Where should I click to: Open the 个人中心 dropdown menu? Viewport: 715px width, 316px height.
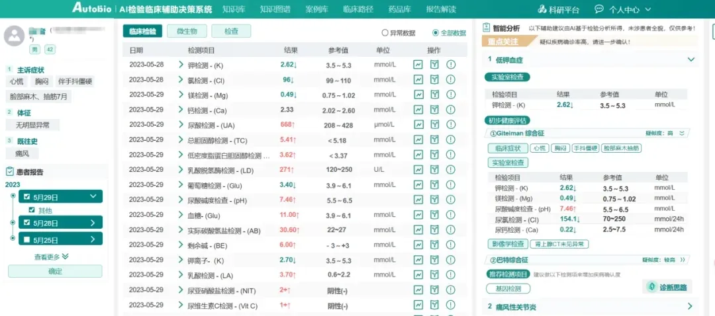(626, 9)
